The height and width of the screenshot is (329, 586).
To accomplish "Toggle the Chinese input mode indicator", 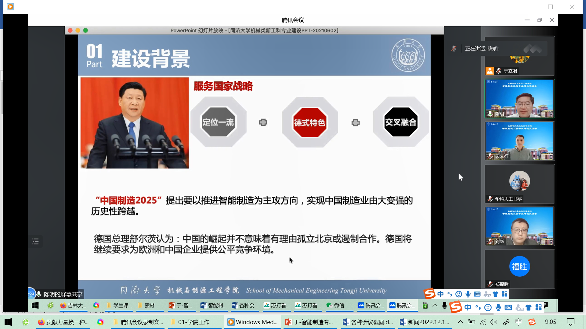I will pos(519,322).
